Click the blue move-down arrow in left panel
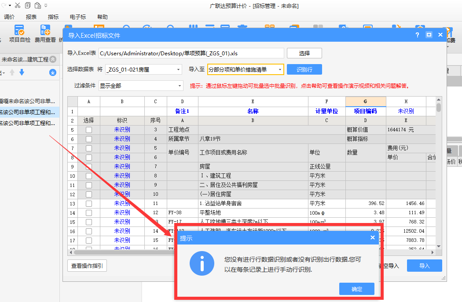This screenshot has width=462, height=302. click(22, 72)
